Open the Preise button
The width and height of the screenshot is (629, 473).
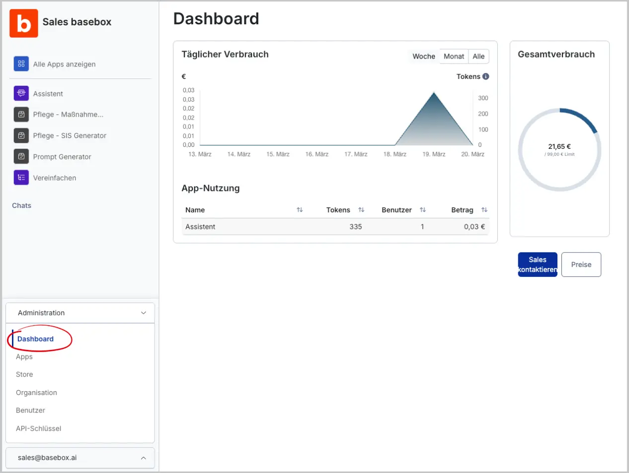pos(581,265)
